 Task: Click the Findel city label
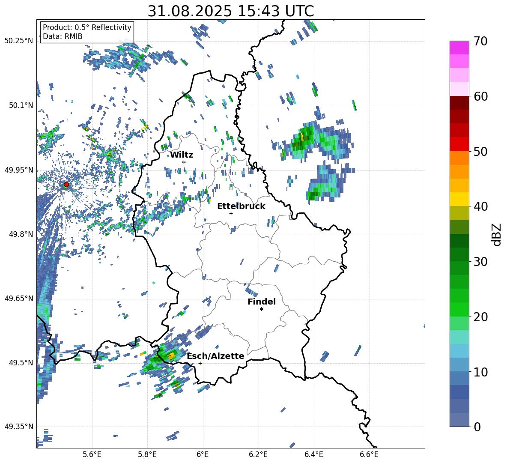pyautogui.click(x=262, y=302)
